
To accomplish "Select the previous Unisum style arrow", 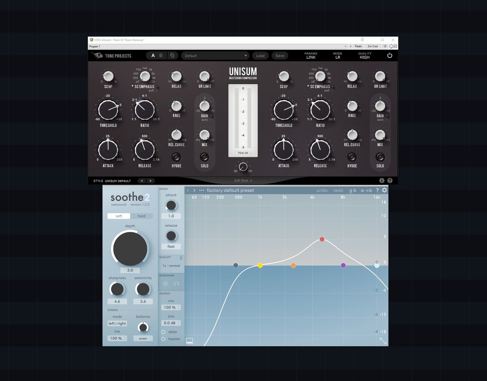I will (142, 181).
